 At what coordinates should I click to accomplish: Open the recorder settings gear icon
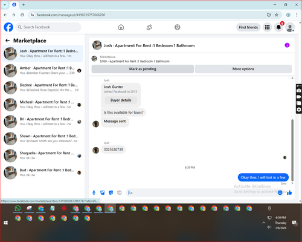point(299,110)
